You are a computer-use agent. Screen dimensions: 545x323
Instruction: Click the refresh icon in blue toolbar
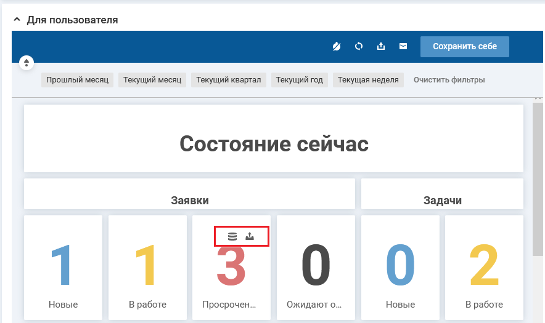coord(358,46)
